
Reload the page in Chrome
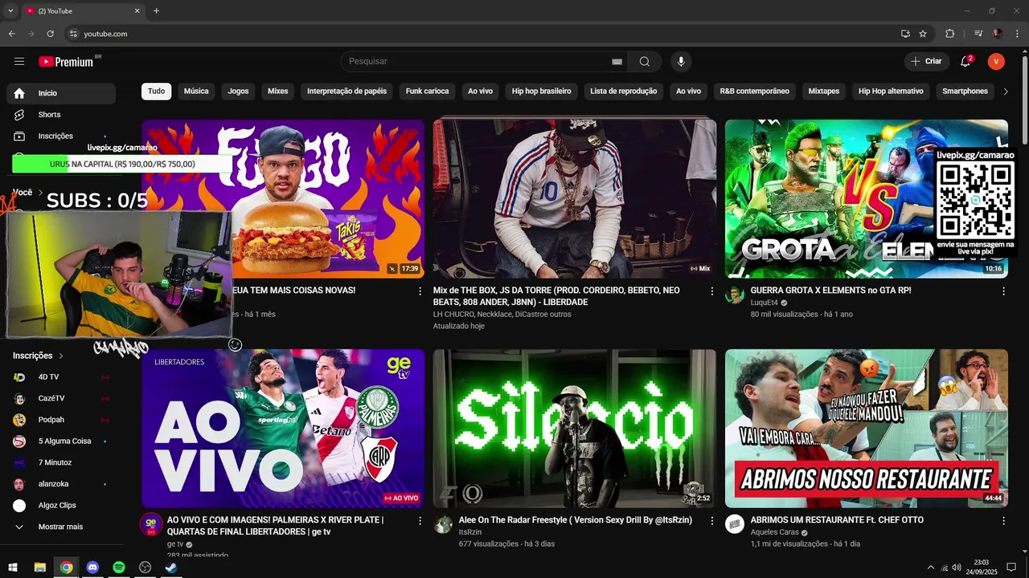[x=50, y=34]
